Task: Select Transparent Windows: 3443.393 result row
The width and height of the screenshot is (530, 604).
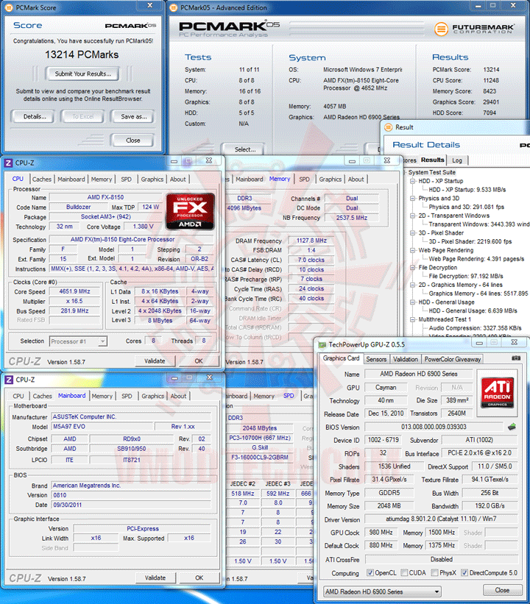Action: (x=479, y=224)
